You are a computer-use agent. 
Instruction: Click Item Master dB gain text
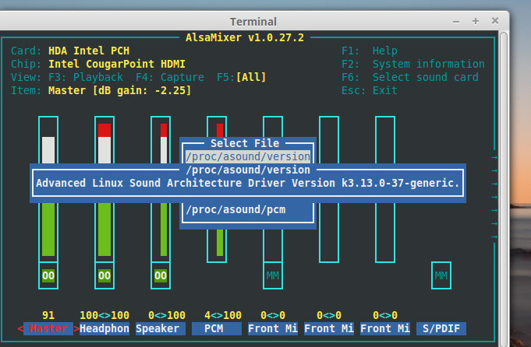[x=120, y=90]
